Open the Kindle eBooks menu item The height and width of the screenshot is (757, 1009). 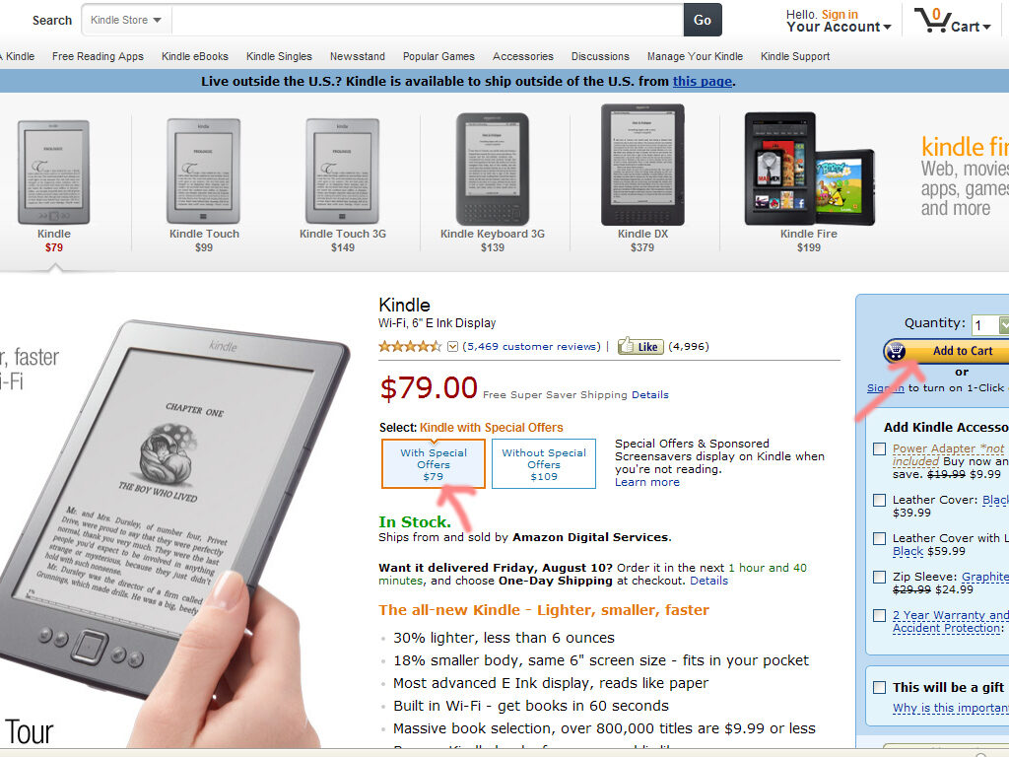pyautogui.click(x=195, y=56)
